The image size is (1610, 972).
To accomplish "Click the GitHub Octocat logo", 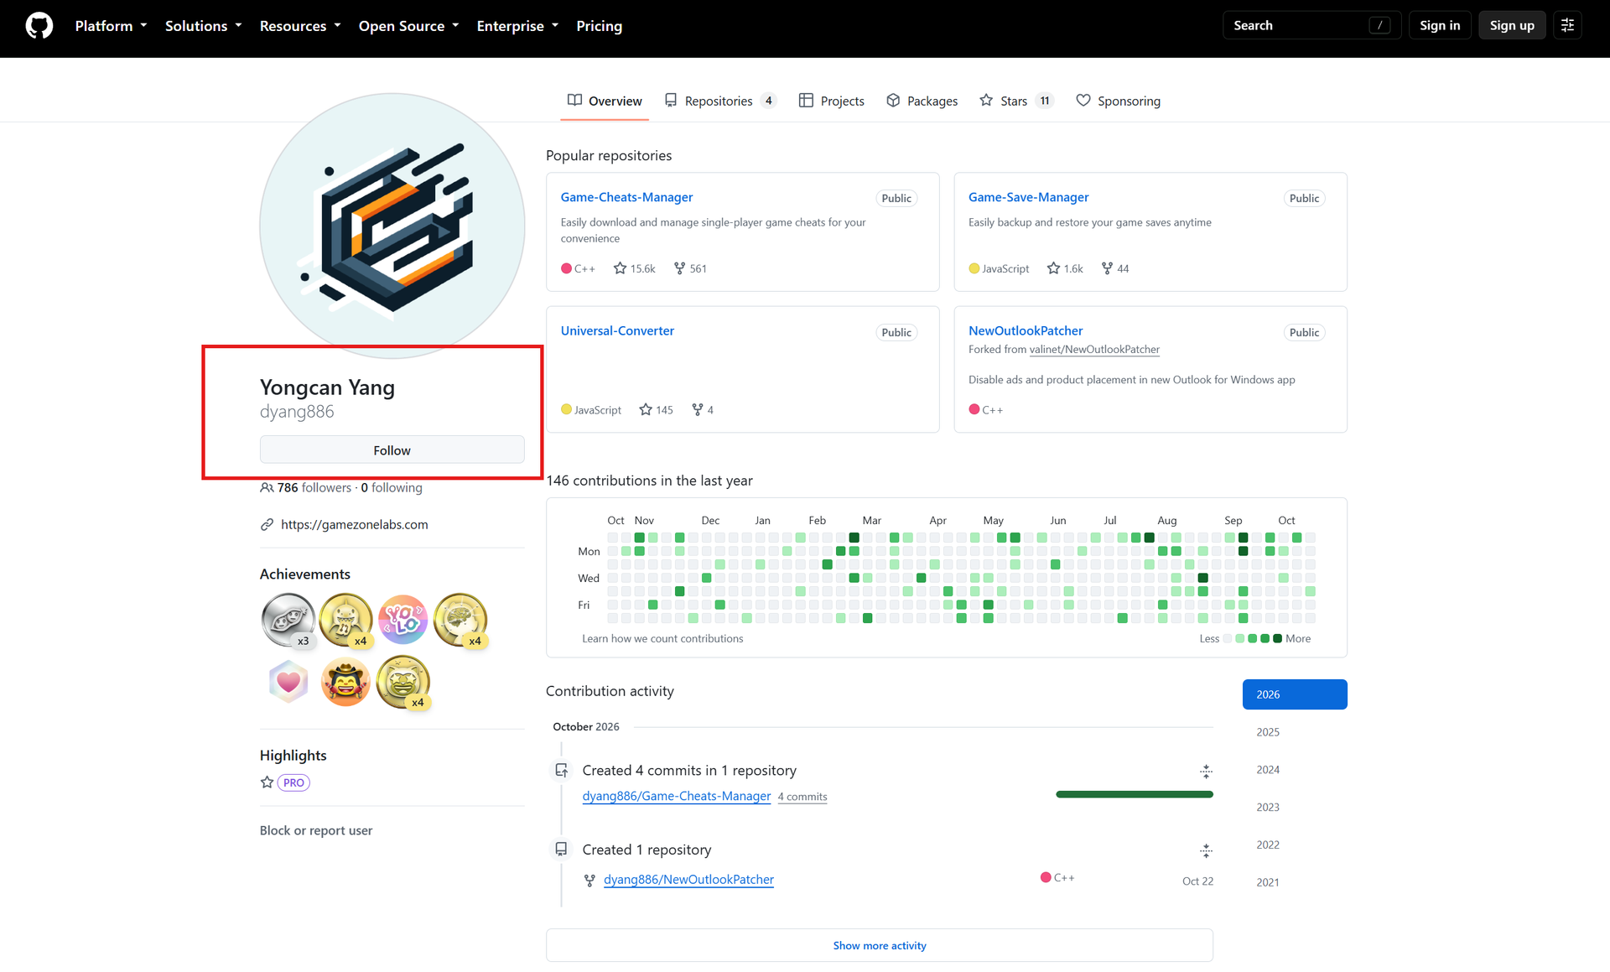I will point(39,26).
